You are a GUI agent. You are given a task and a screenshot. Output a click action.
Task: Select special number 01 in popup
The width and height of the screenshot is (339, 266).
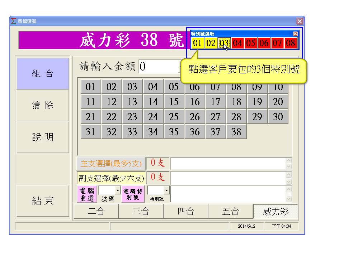click(x=197, y=44)
